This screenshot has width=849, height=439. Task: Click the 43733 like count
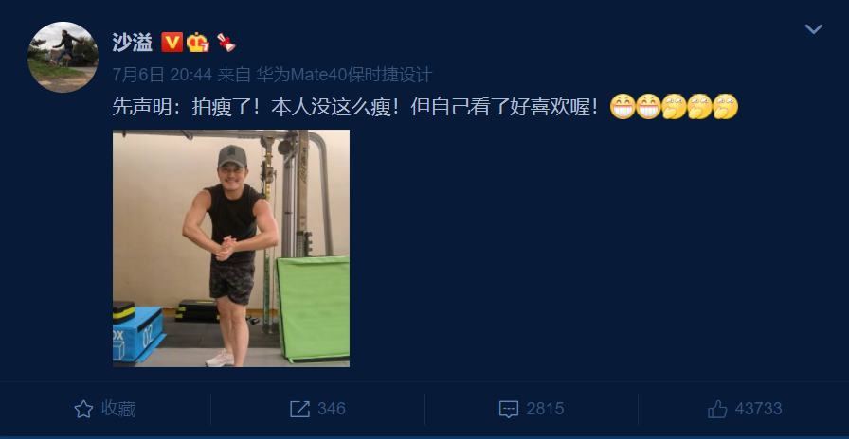(759, 409)
